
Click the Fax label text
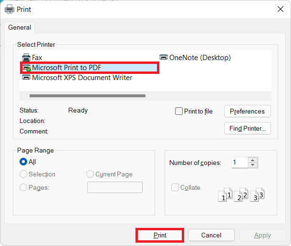[37, 58]
